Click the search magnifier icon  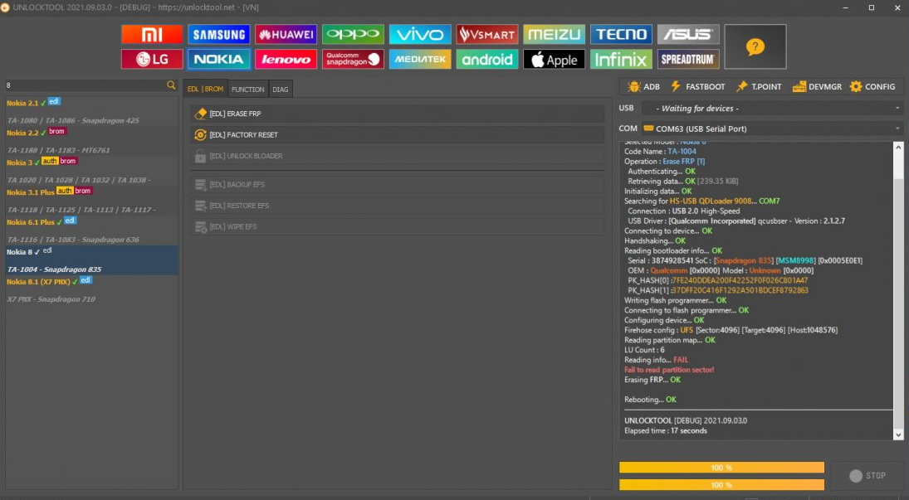pyautogui.click(x=171, y=85)
